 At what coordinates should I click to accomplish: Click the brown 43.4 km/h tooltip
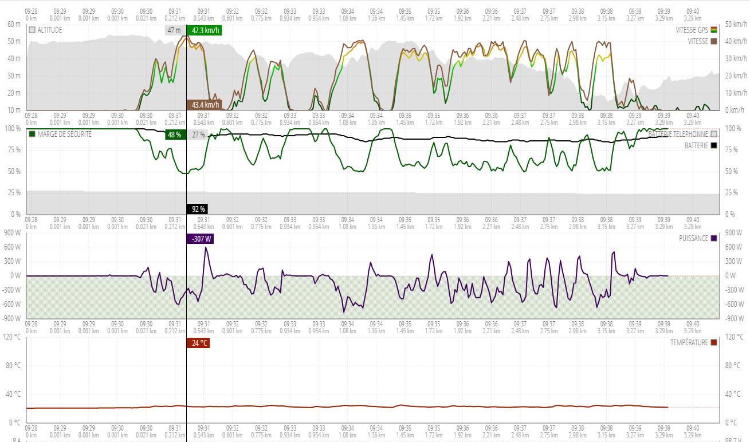(x=205, y=105)
